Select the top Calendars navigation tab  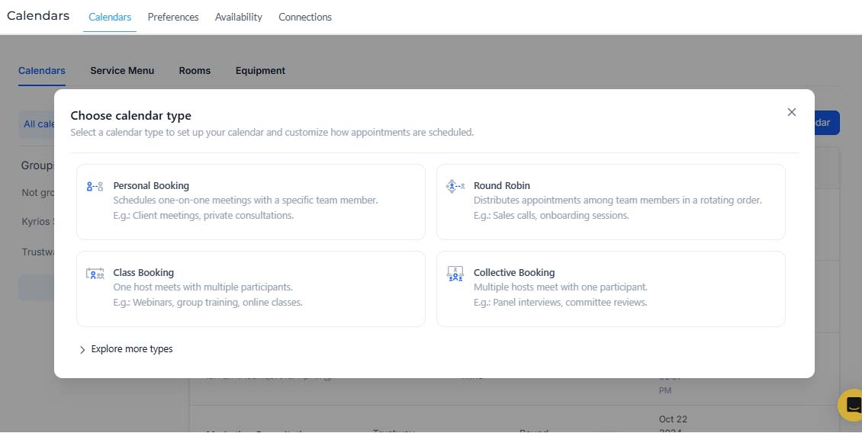click(x=110, y=17)
